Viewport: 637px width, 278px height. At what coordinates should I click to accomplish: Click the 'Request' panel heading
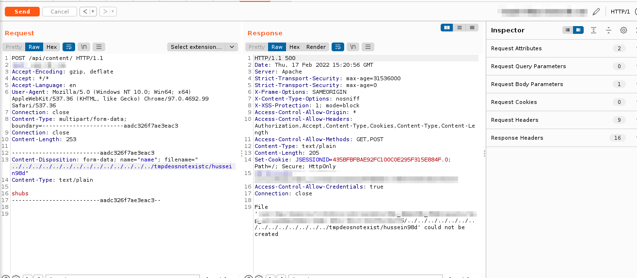[x=19, y=33]
